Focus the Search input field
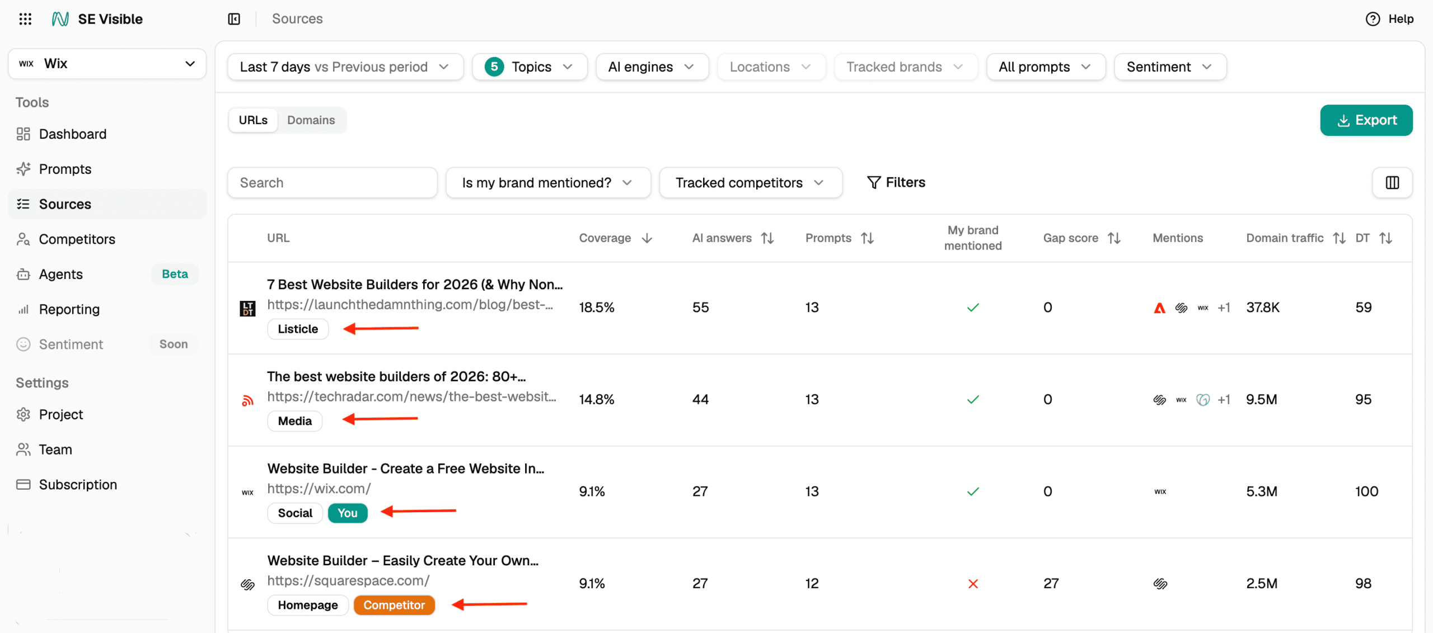The height and width of the screenshot is (633, 1433). coord(333,183)
